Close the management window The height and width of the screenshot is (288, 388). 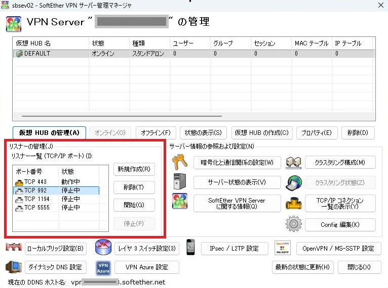point(381,5)
